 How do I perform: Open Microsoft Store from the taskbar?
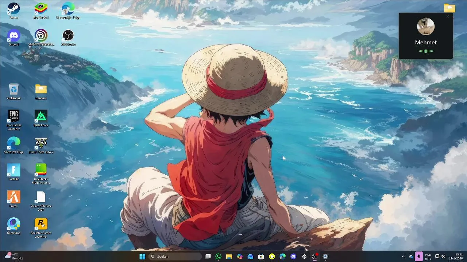[x=261, y=257]
